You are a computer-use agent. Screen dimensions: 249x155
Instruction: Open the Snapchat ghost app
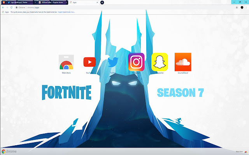pos(160,62)
